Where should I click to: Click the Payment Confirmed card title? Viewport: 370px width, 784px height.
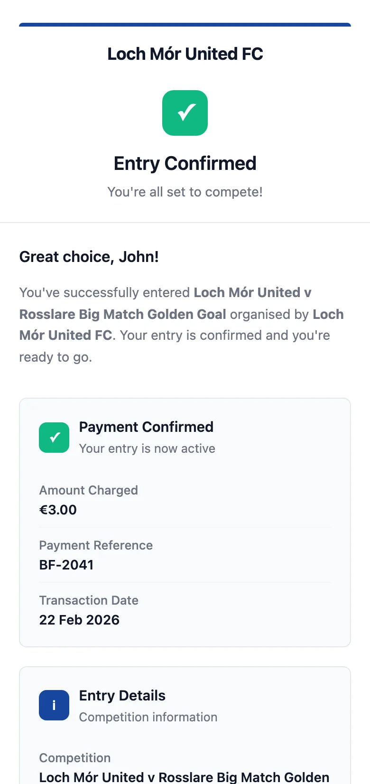[146, 427]
